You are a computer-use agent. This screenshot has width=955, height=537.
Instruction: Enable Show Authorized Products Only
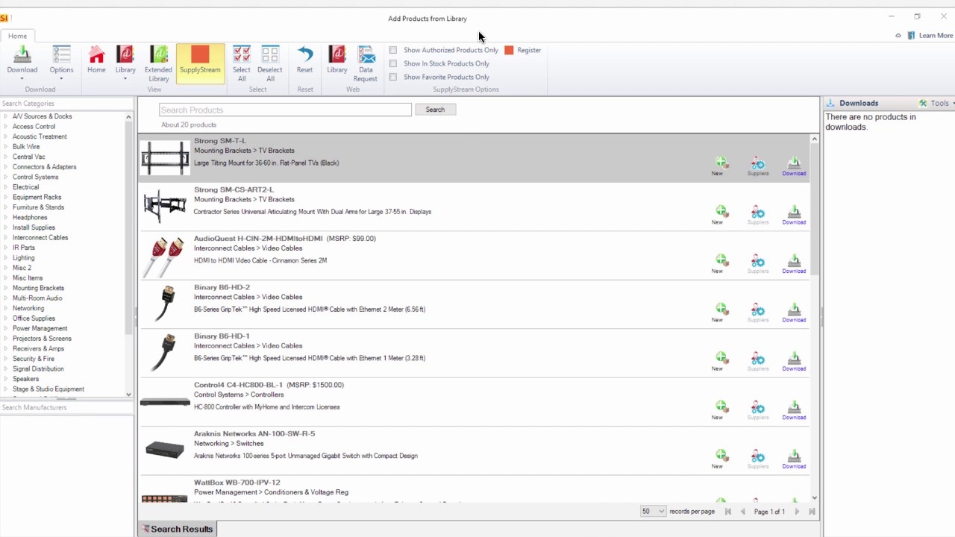(393, 50)
